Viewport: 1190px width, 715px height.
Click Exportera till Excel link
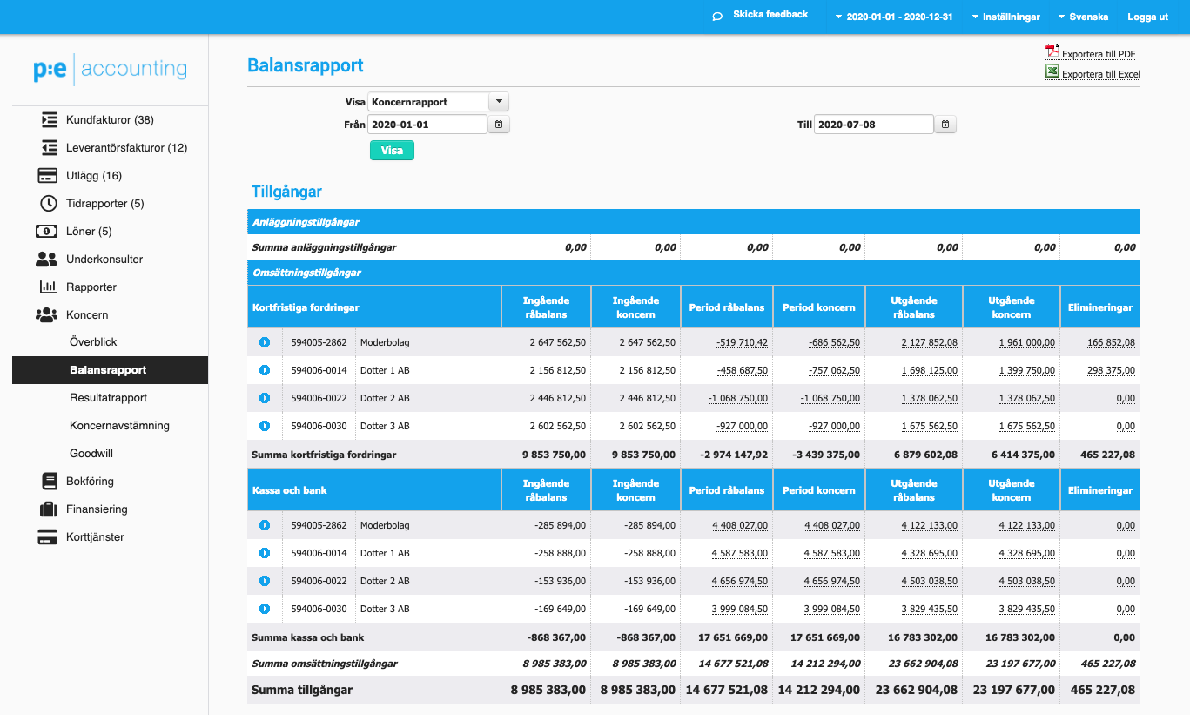(1101, 74)
